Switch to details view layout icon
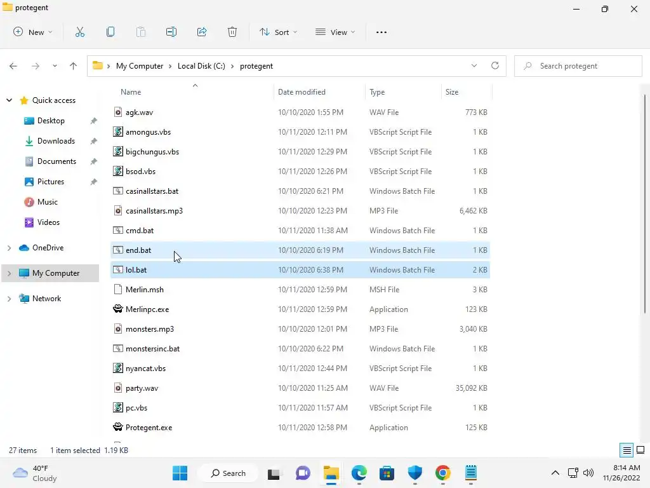Image resolution: width=650 pixels, height=488 pixels. click(x=627, y=451)
